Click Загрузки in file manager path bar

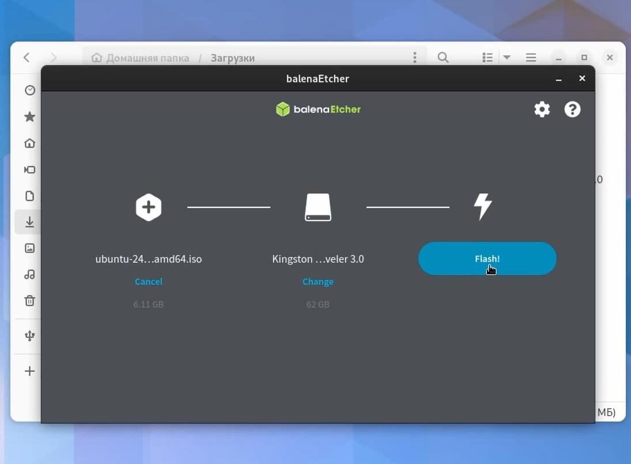coord(233,58)
